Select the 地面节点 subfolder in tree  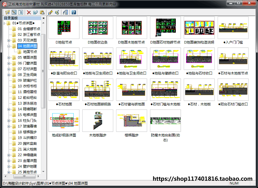[x=30, y=52]
